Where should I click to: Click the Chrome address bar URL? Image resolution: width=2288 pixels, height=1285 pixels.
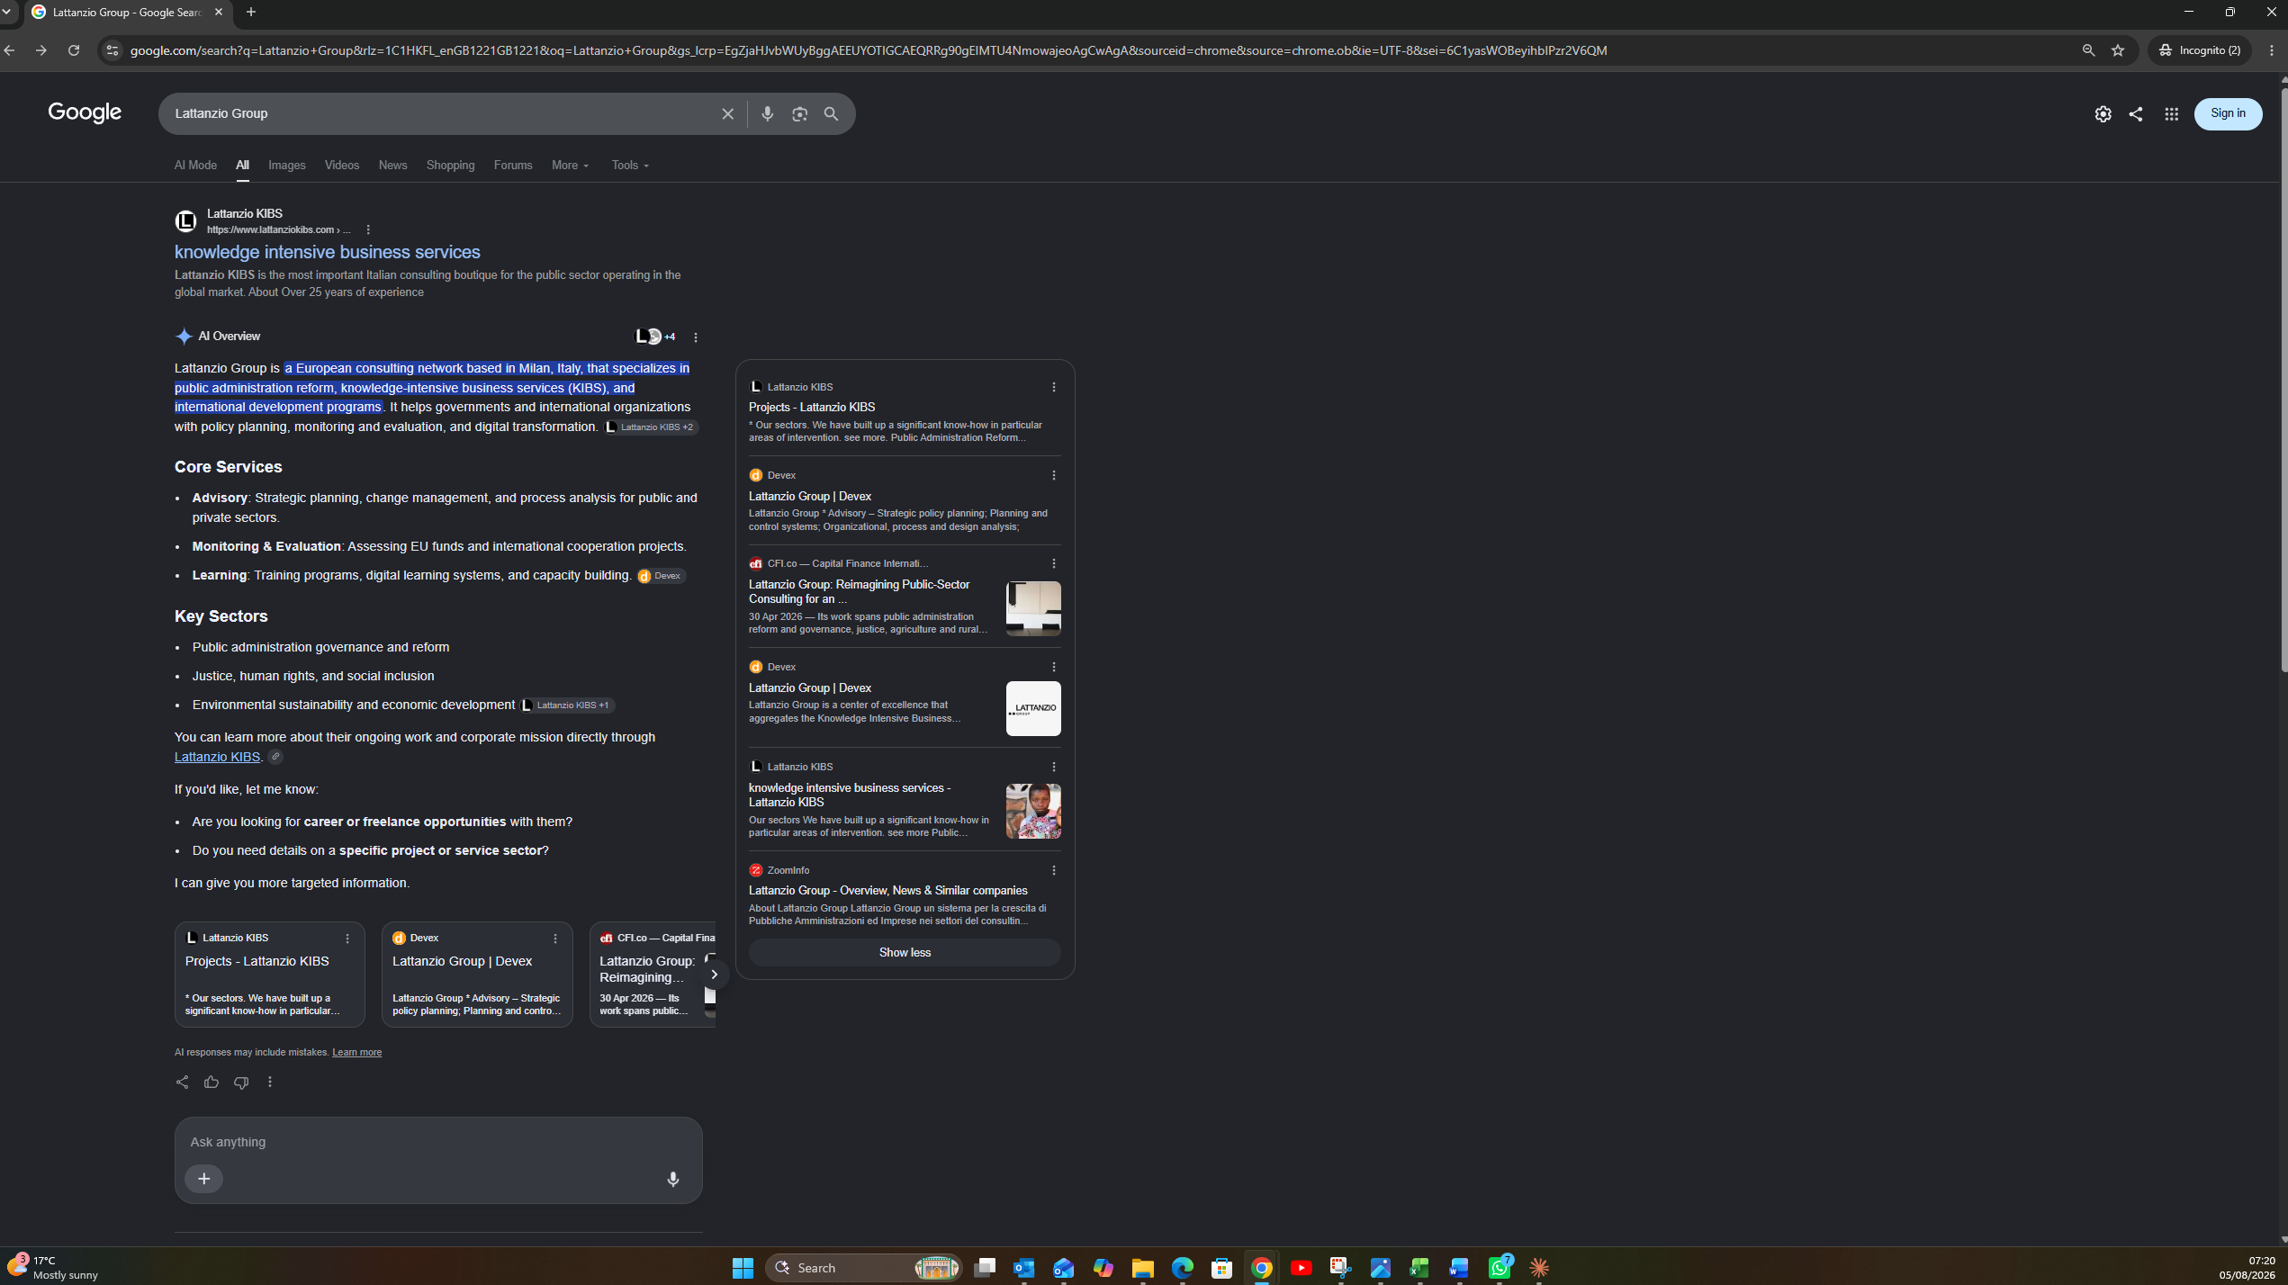pyautogui.click(x=869, y=50)
